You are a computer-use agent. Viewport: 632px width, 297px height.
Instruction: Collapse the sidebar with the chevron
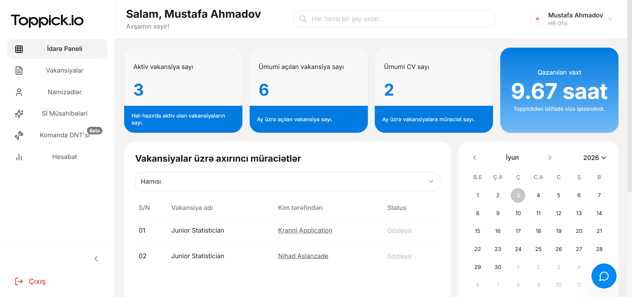[x=96, y=259]
